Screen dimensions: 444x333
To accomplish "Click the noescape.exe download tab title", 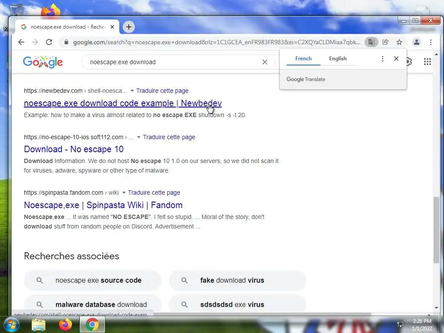I will pos(68,27).
